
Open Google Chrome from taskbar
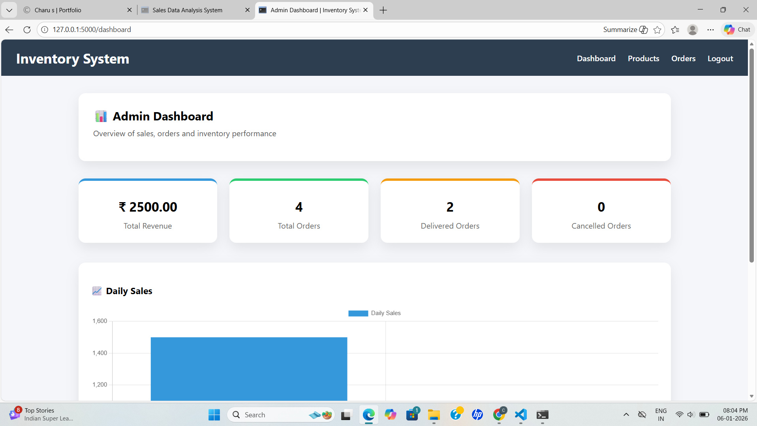pos(499,415)
